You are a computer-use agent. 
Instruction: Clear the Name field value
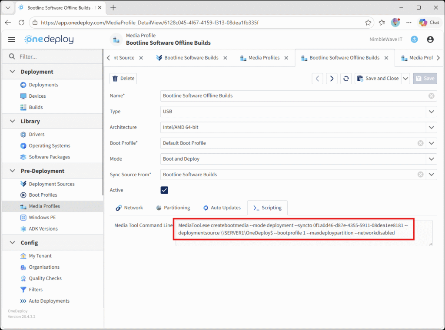click(x=432, y=96)
